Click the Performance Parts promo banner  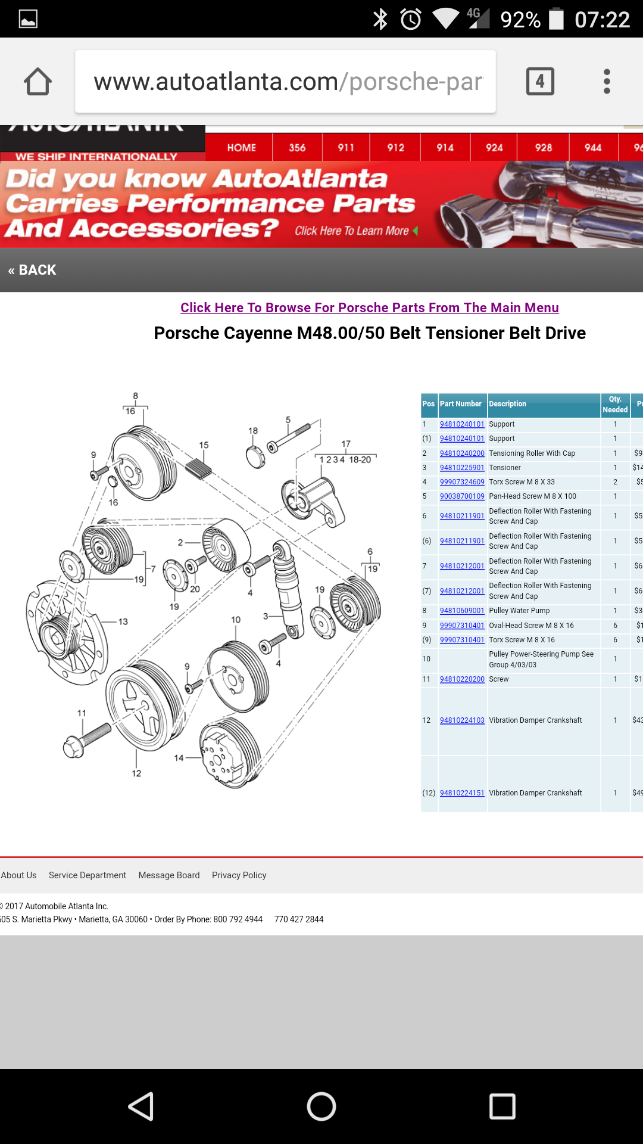pyautogui.click(x=321, y=204)
